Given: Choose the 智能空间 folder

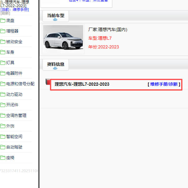Looking at the screenshot, I should click(x=14, y=137).
